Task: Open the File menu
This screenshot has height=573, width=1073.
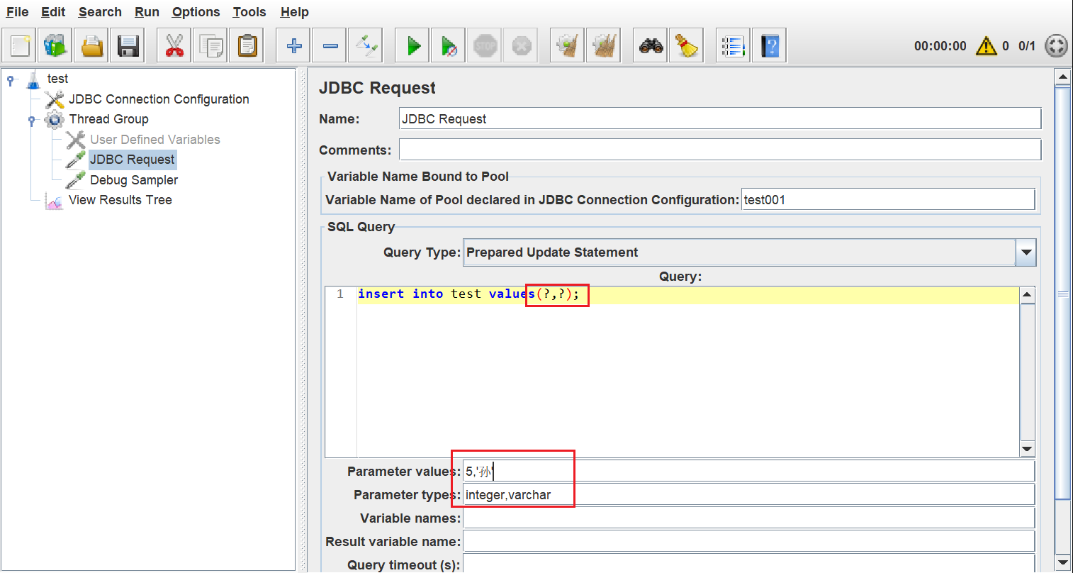Action: [x=17, y=12]
